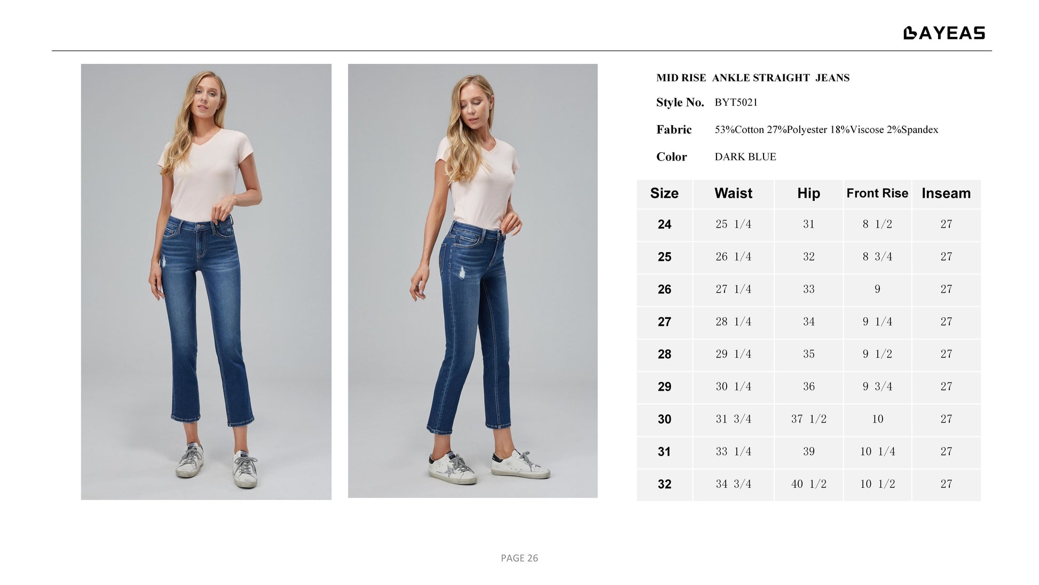The image size is (1039, 585).
Task: Click style number BYT5021
Action: [x=736, y=102]
